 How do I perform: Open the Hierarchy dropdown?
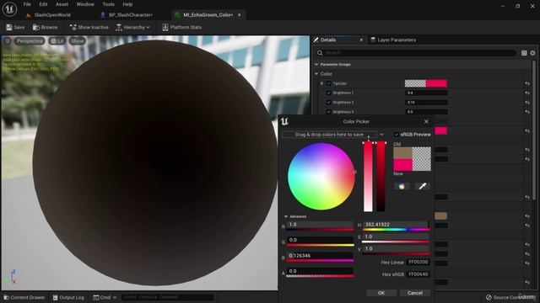tap(132, 27)
